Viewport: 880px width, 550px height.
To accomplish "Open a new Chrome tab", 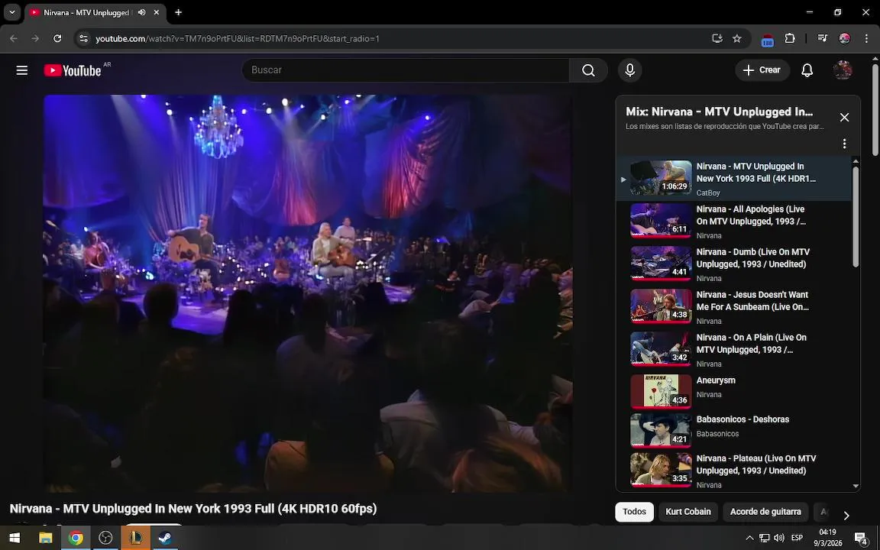I will (x=179, y=12).
